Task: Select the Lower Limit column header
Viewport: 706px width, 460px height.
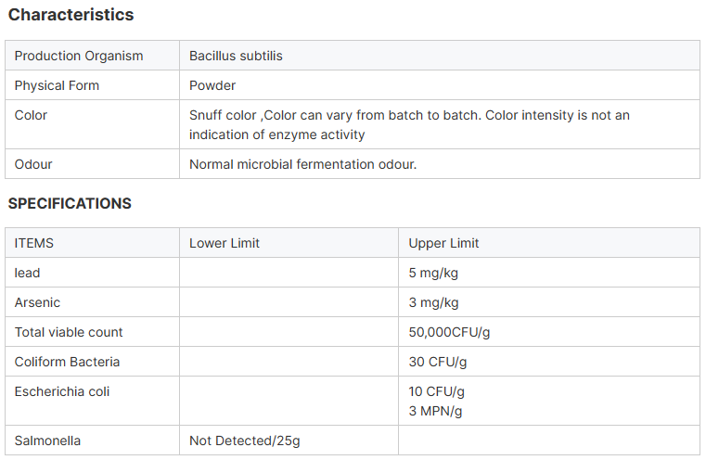Action: pyautogui.click(x=225, y=243)
